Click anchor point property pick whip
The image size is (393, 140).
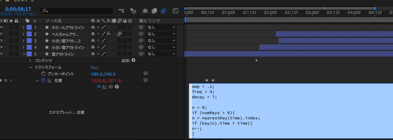(146, 73)
